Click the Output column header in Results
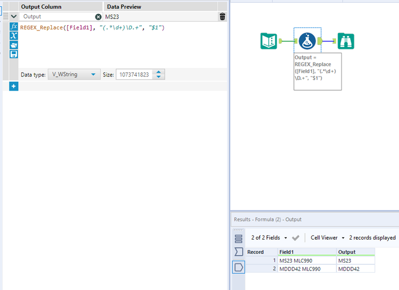The height and width of the screenshot is (290, 399). (x=356, y=252)
